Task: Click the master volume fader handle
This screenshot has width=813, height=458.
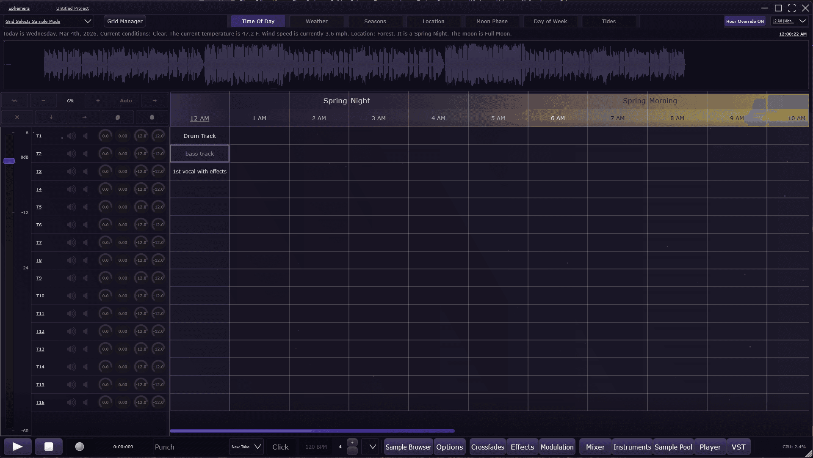Action: (9, 161)
